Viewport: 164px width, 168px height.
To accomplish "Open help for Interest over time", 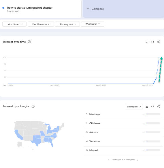I will 29,42.
